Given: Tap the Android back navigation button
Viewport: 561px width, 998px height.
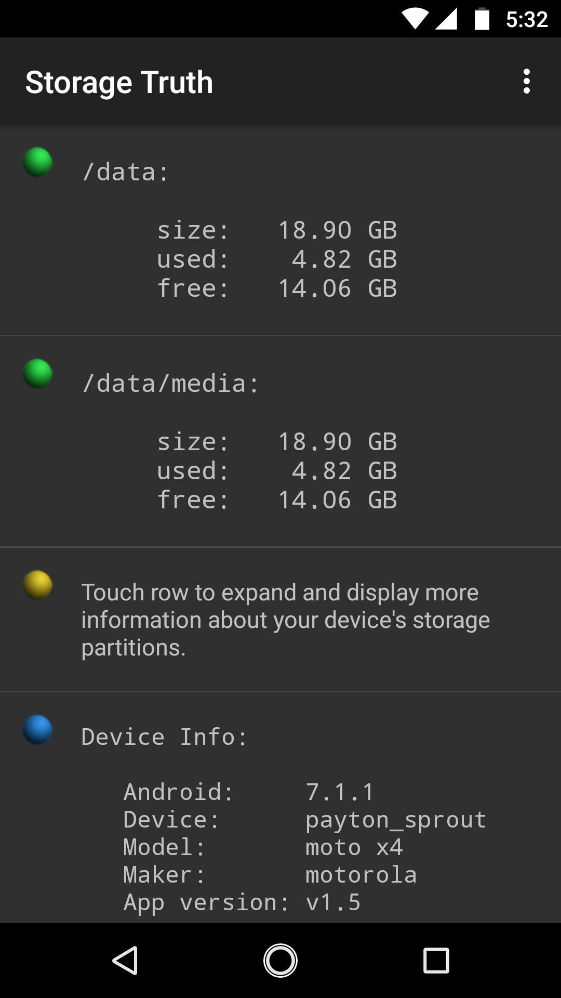Looking at the screenshot, I should (x=125, y=960).
